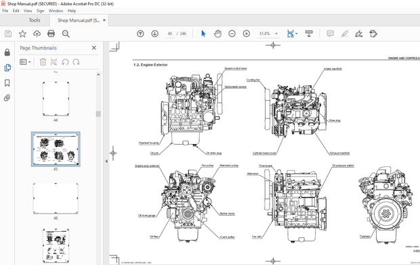
Task: Select page 45 thumbnail
Action: [56, 149]
